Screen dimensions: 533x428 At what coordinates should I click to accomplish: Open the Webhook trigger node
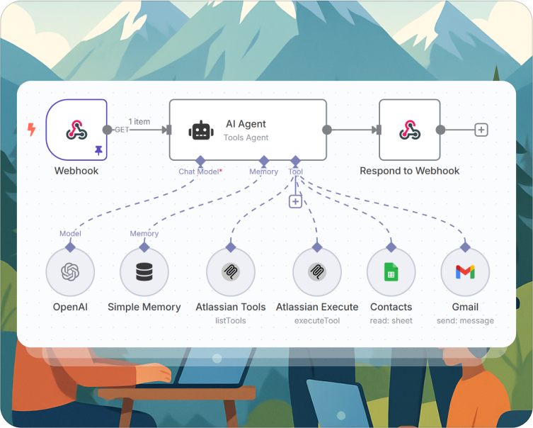click(x=76, y=130)
